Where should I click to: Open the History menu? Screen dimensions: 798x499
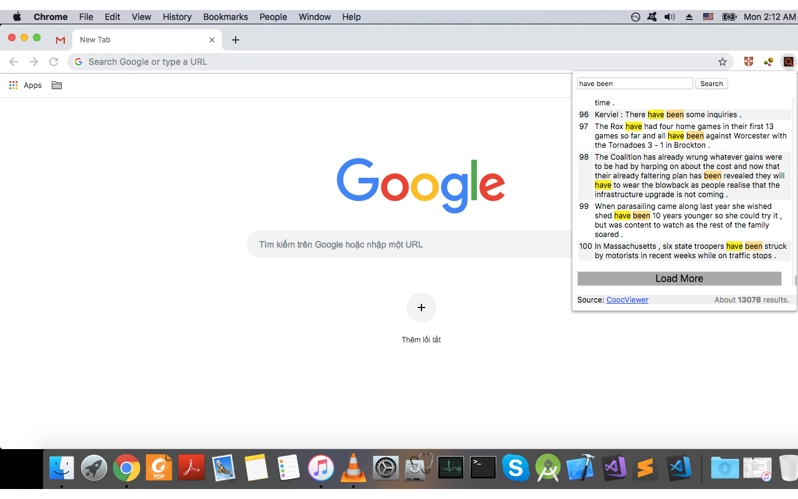tap(177, 17)
